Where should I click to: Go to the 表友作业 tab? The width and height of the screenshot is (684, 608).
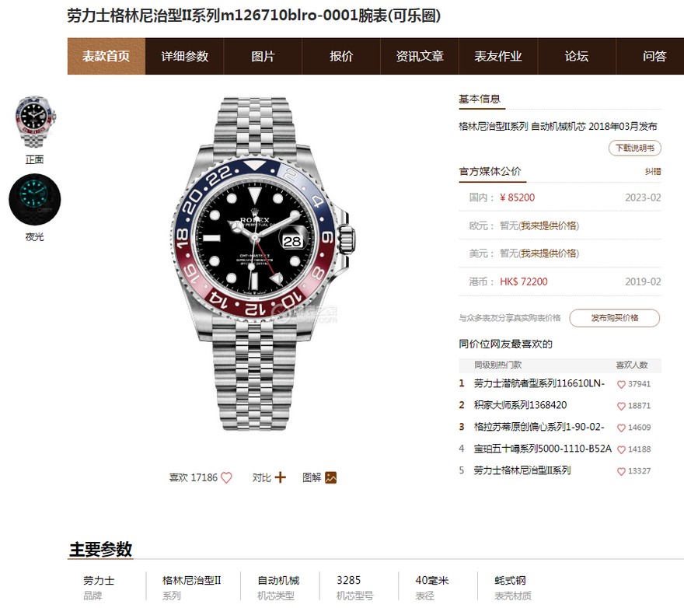(x=497, y=56)
